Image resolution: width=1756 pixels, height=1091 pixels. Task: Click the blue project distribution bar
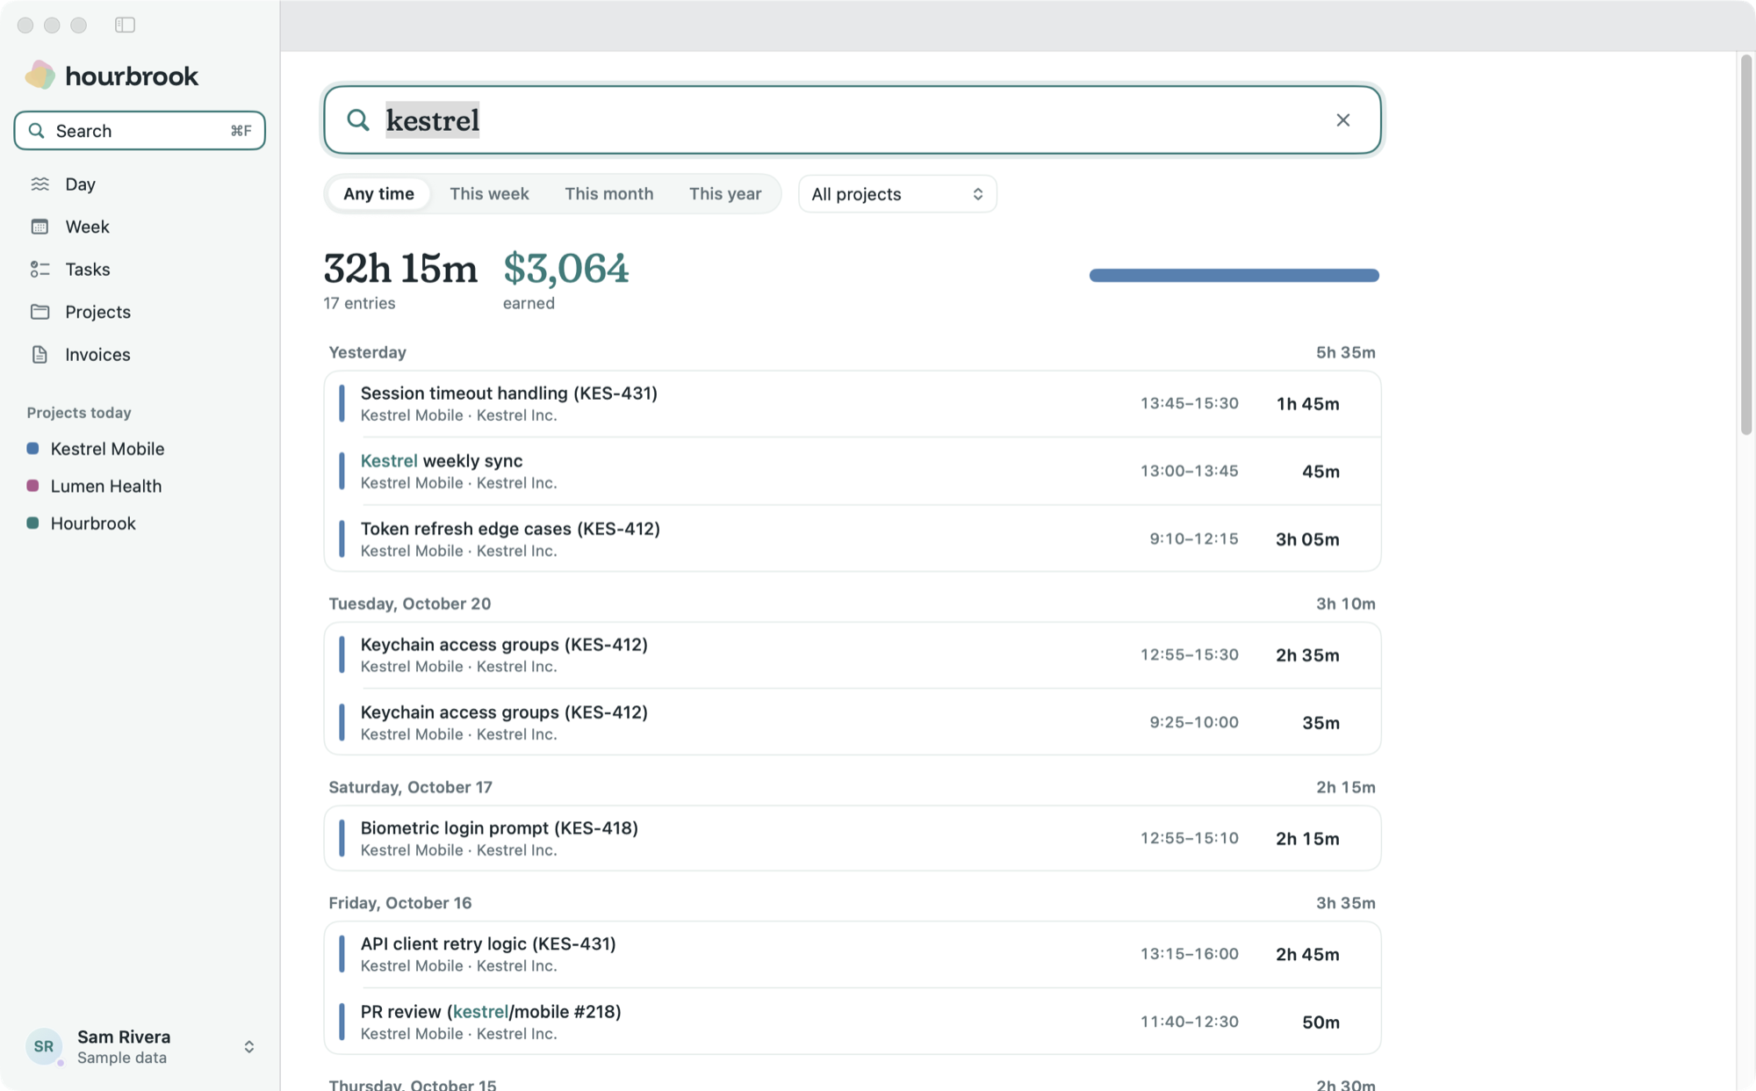pyautogui.click(x=1234, y=275)
